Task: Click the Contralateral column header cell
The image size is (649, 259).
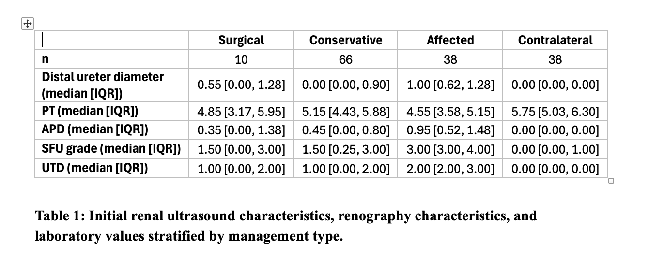Action: (x=555, y=40)
